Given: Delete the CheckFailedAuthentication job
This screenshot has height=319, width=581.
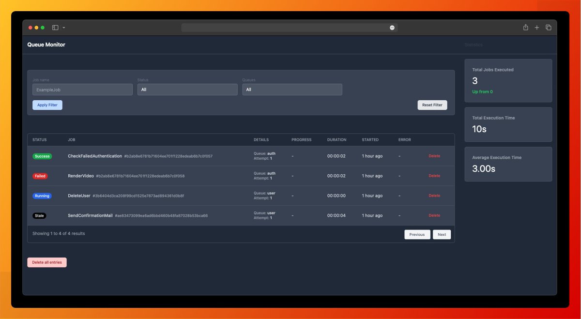Looking at the screenshot, I should point(434,156).
